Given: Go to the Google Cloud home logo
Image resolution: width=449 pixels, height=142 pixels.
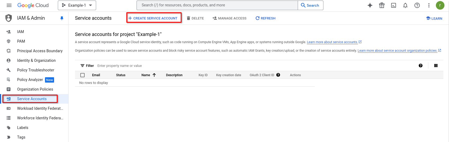Looking at the screenshot, I should pyautogui.click(x=33, y=5).
